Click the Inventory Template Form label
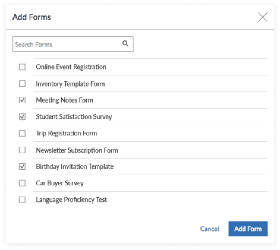The width and height of the screenshot is (280, 250). pyautogui.click(x=70, y=84)
